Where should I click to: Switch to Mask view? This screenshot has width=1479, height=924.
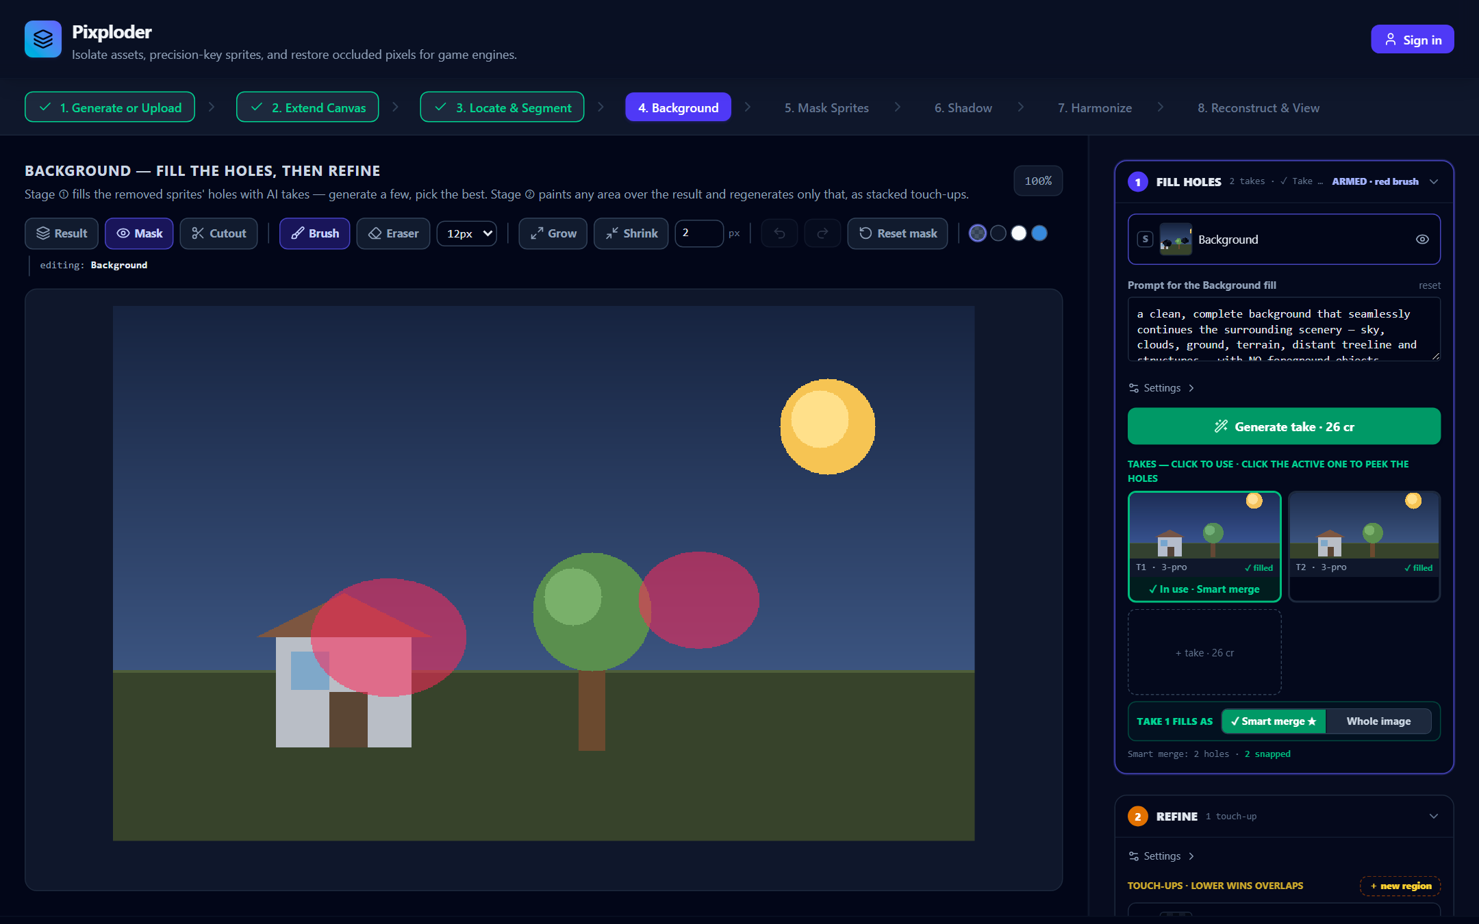[139, 233]
